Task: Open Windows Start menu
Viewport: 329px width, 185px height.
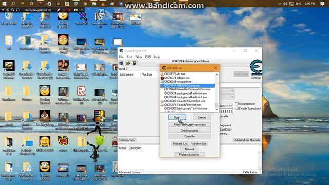Action: coord(4,4)
